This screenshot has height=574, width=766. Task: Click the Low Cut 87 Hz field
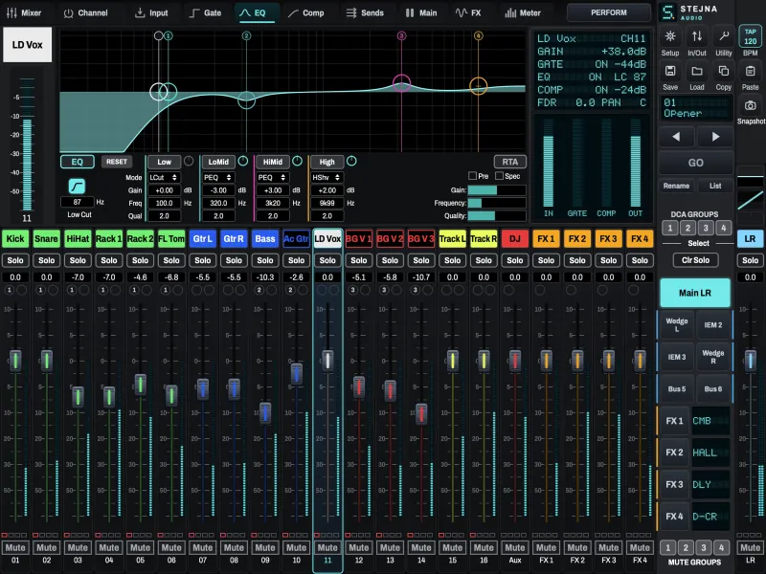coord(78,202)
